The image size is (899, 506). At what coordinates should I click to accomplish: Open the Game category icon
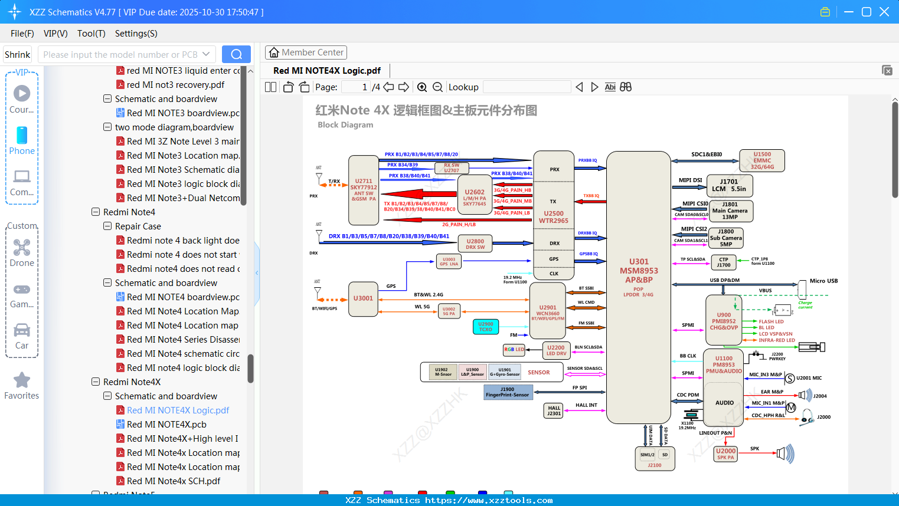tap(22, 295)
